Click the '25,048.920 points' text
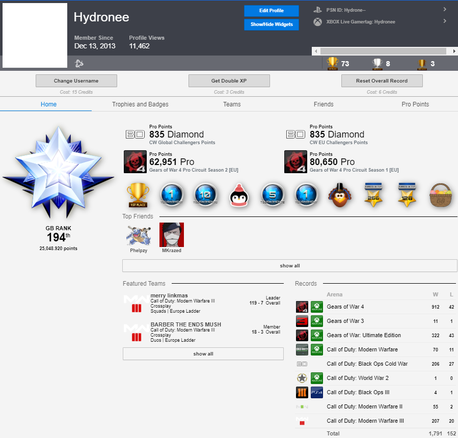The image size is (458, 438). coord(59,249)
